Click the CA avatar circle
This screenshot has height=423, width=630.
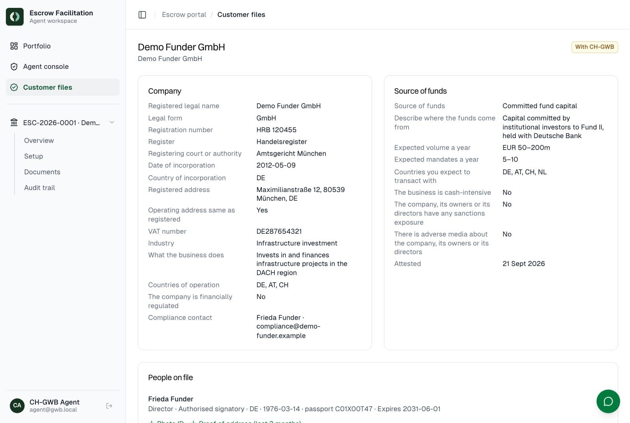tap(17, 406)
